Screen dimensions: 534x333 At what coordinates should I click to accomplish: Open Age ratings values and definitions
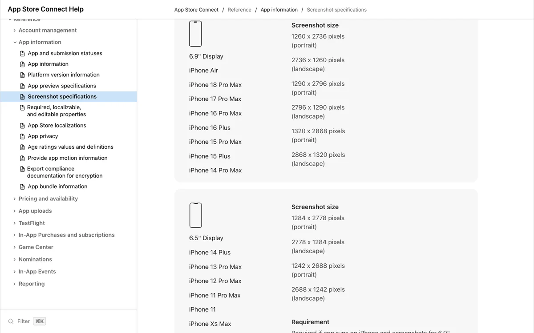[70, 147]
